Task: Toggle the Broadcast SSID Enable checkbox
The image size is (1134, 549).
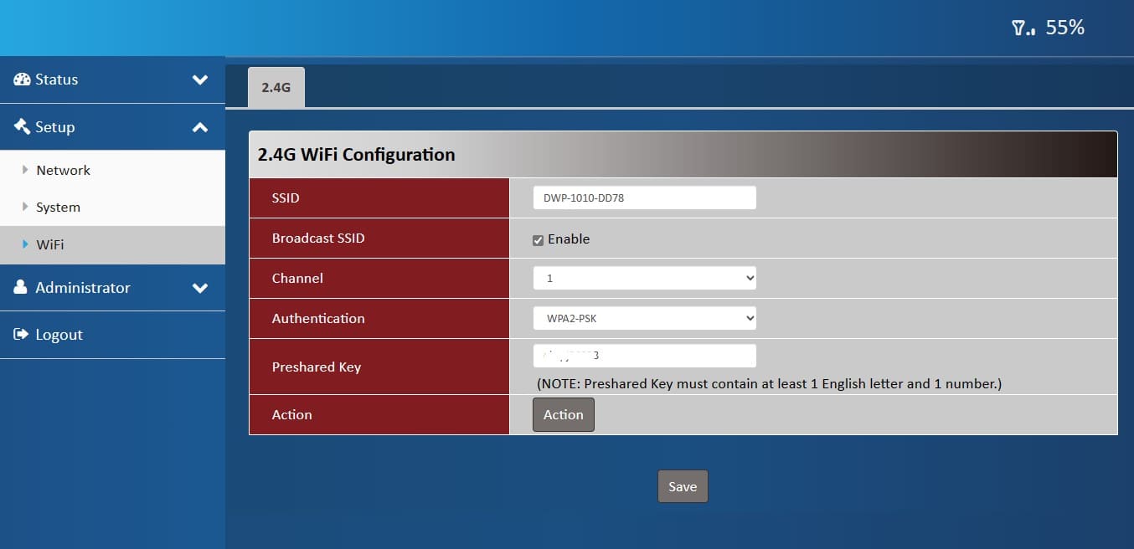Action: coord(539,240)
